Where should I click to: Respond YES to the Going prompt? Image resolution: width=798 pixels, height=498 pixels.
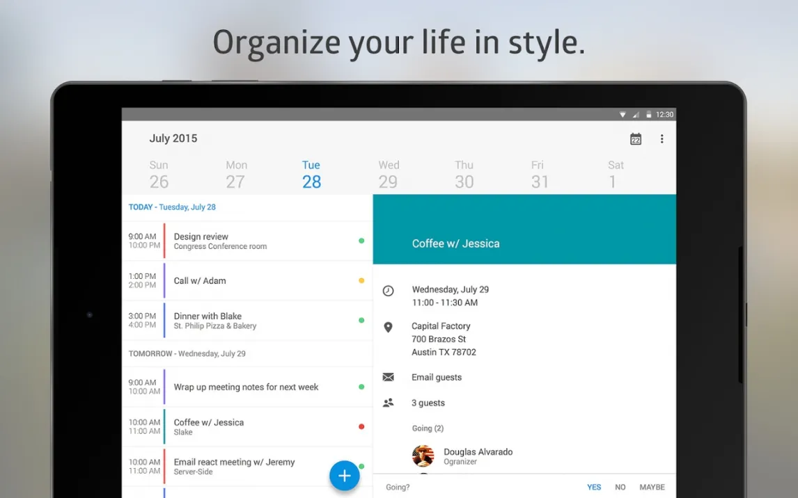pyautogui.click(x=593, y=487)
